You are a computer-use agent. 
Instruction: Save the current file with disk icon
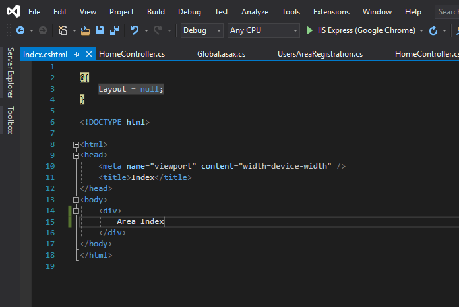[100, 30]
